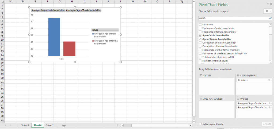Click horizontal scrollbar left arrow
274x129 pixels.
click(x=122, y=125)
